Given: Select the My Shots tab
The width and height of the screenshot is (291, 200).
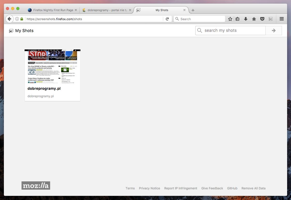Looking at the screenshot, I should (x=162, y=10).
